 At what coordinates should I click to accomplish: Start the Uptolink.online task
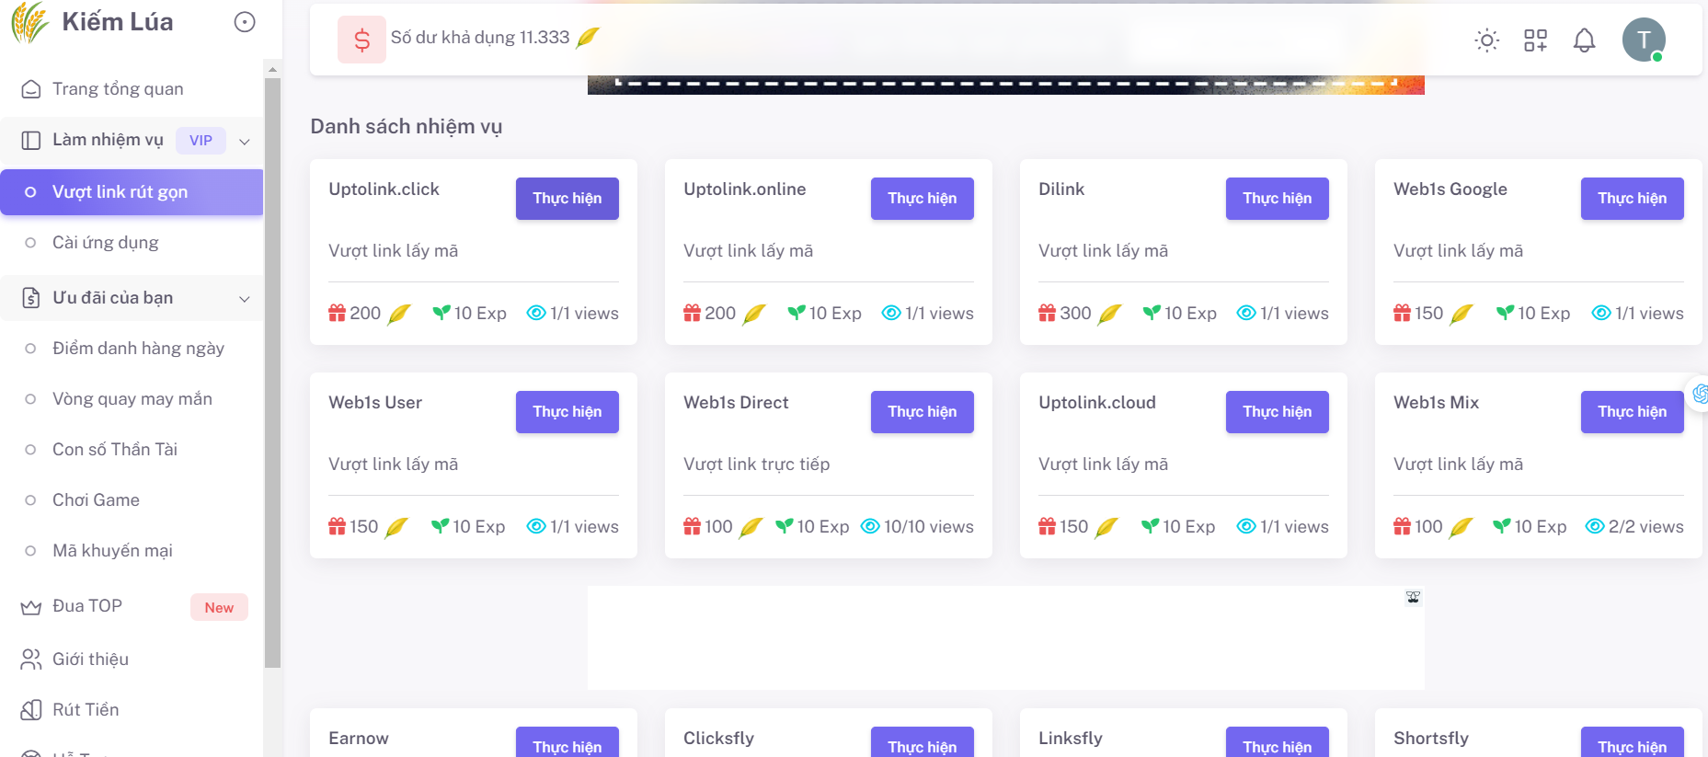click(922, 199)
